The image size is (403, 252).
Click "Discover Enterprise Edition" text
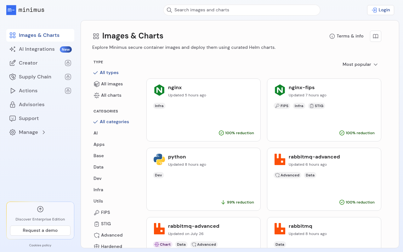point(40,219)
